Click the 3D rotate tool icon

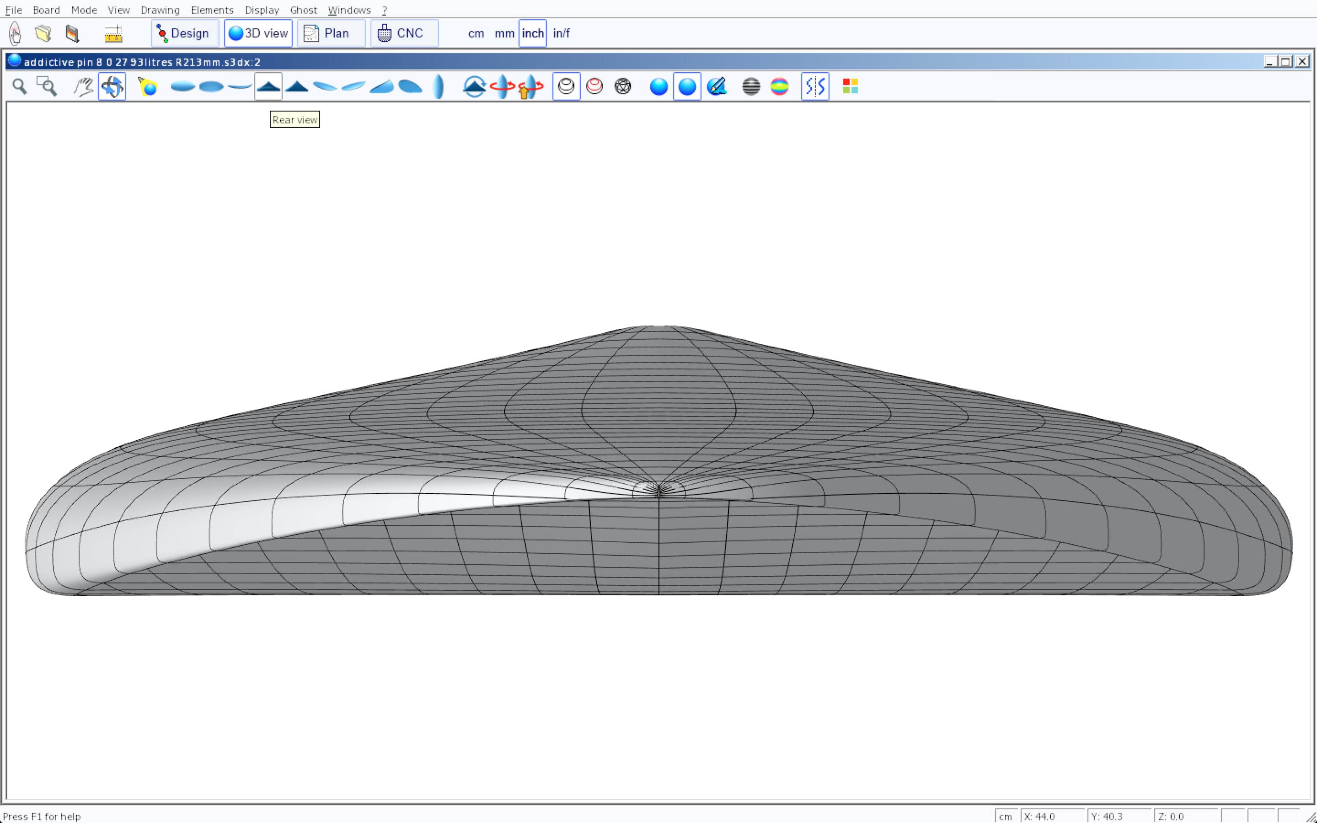pyautogui.click(x=112, y=86)
